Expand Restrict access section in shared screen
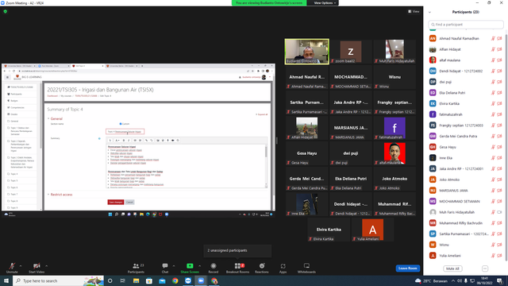Viewport: 508px width, 286px height. tap(61, 195)
